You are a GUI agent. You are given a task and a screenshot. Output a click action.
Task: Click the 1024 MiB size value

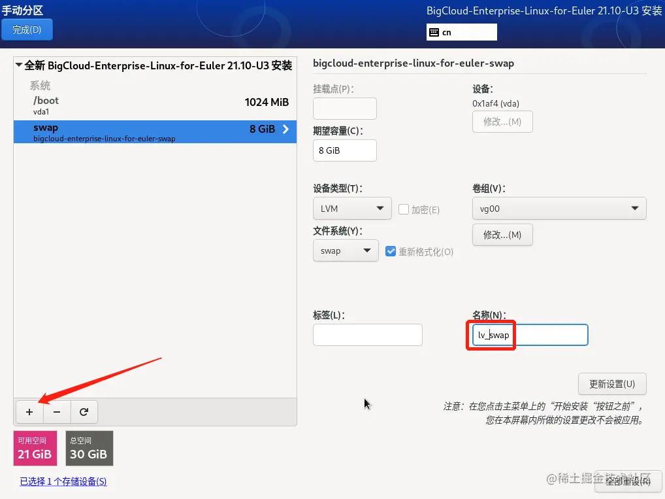click(267, 102)
